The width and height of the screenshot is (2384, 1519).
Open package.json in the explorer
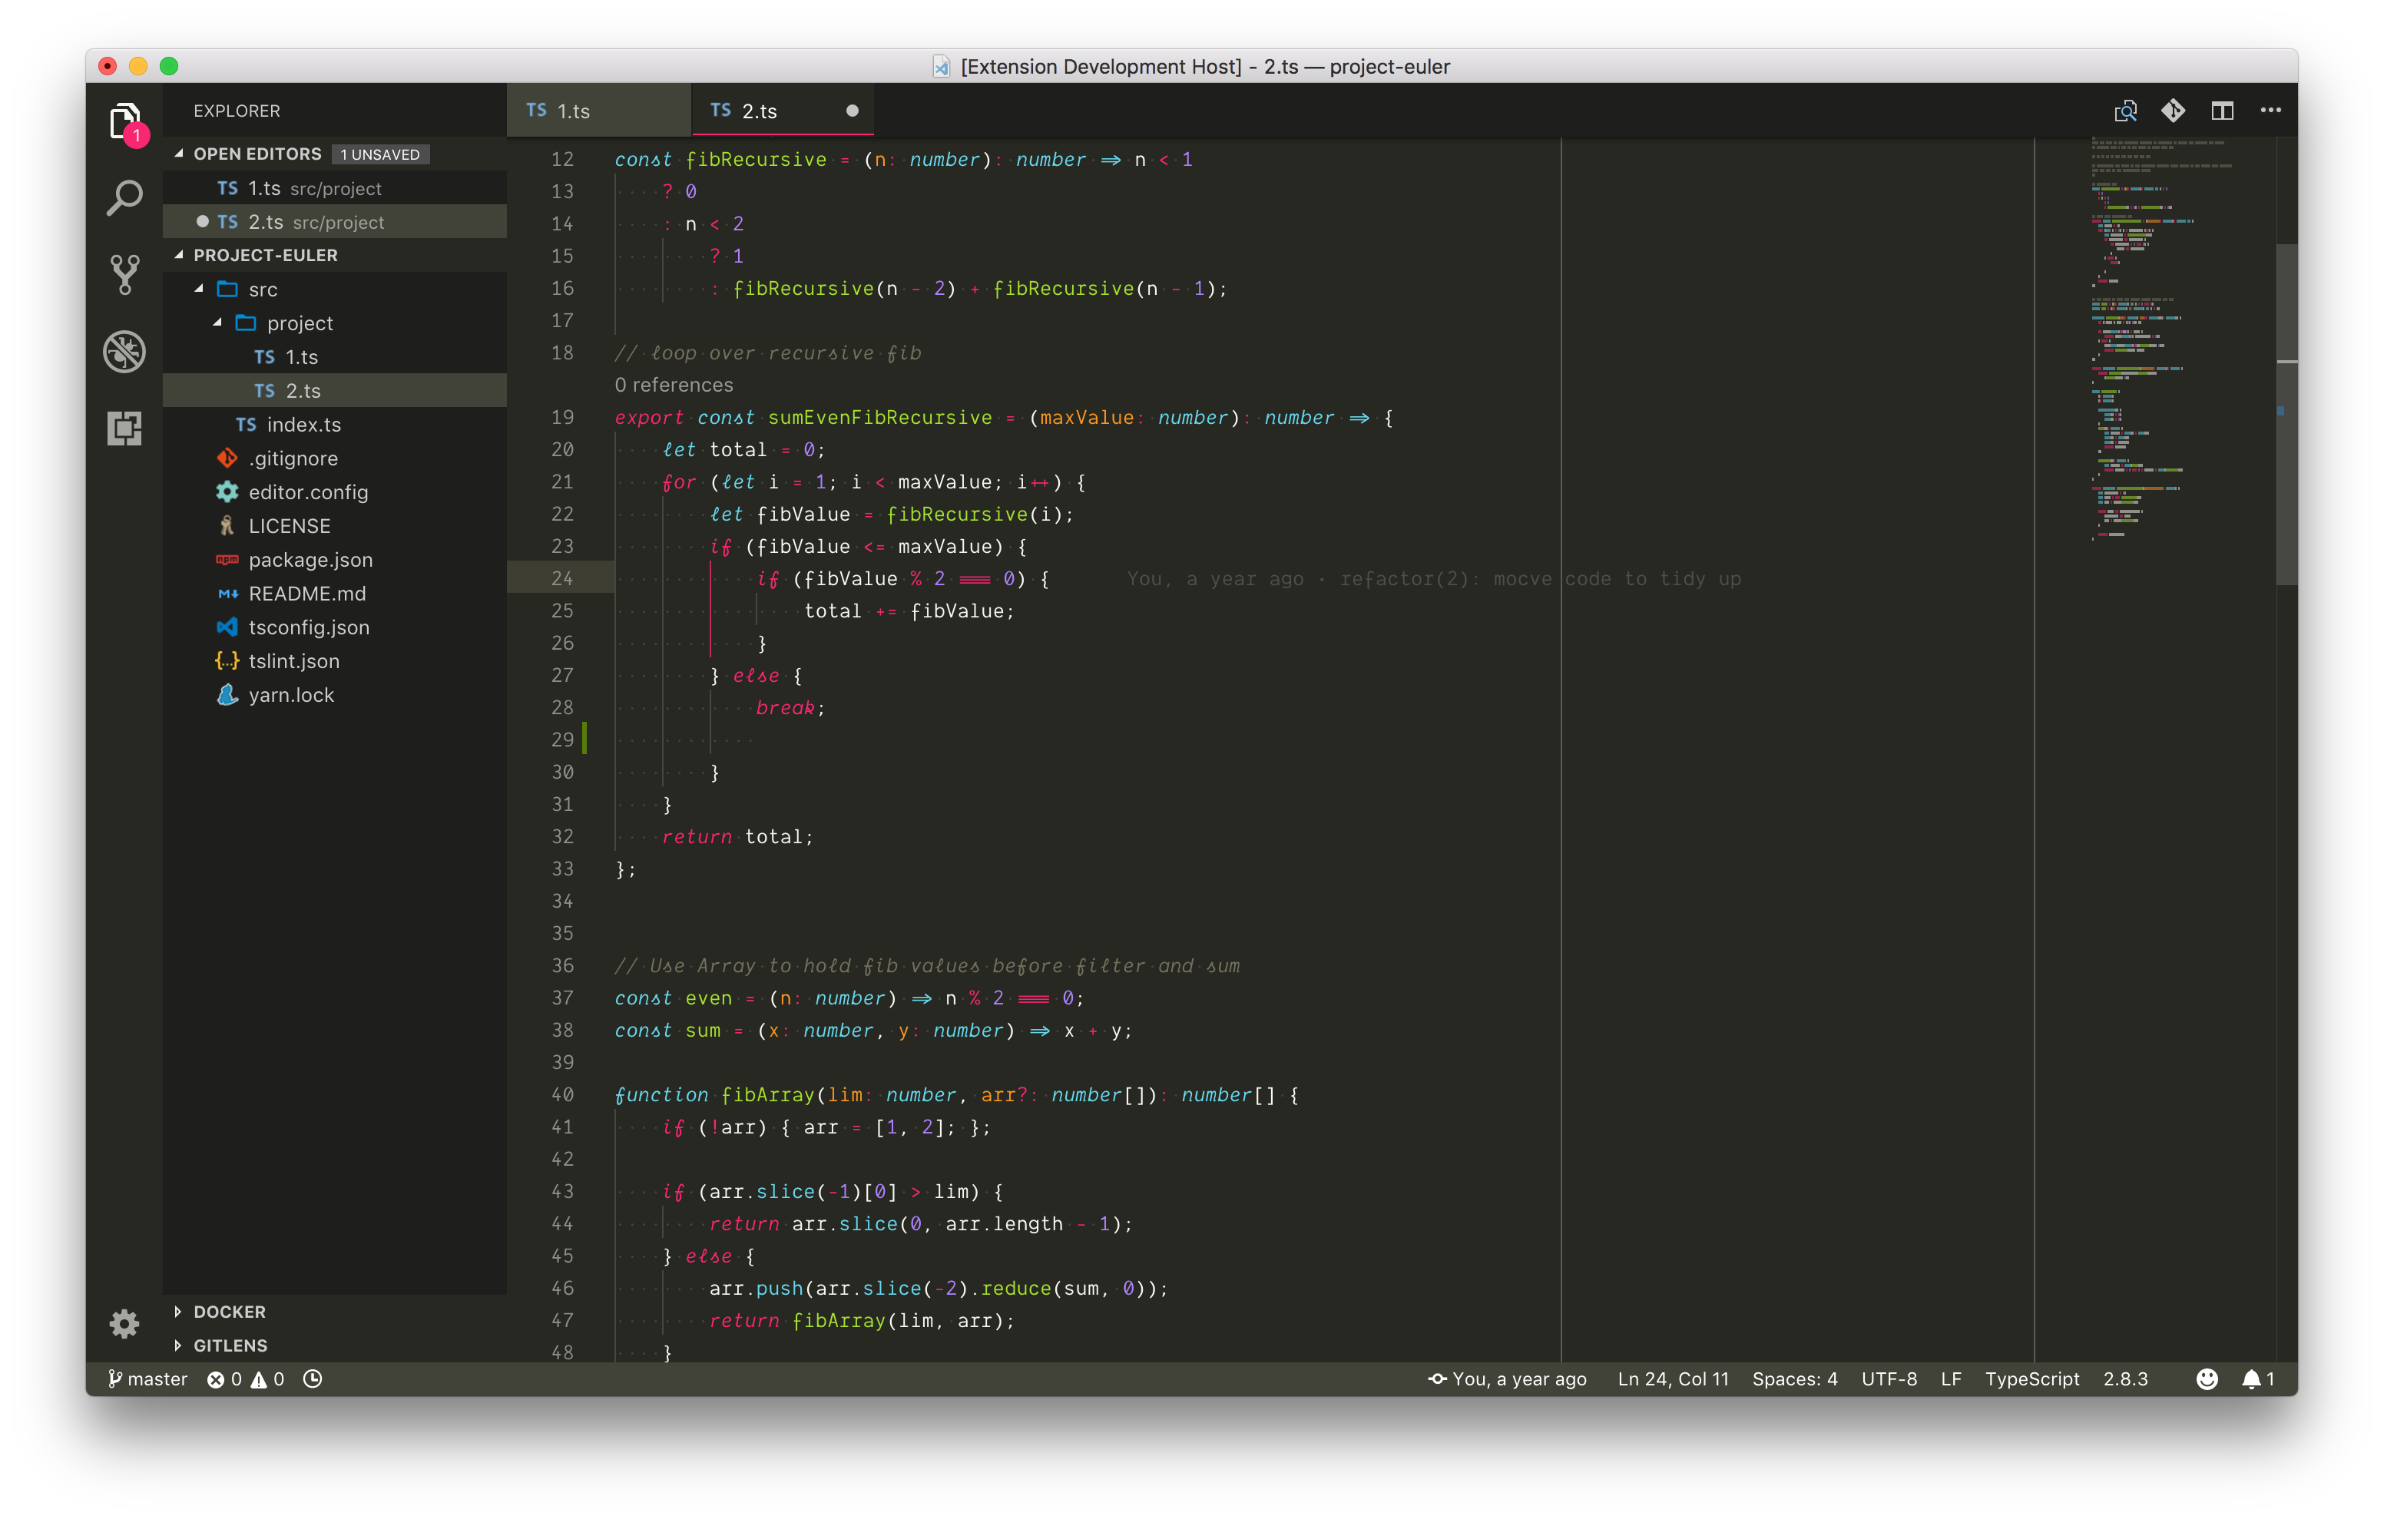310,560
